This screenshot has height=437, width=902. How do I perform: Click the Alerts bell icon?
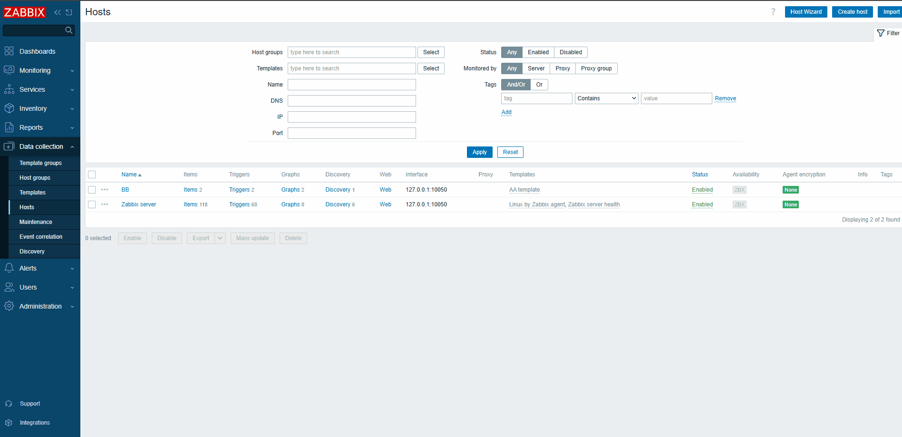[x=9, y=268]
